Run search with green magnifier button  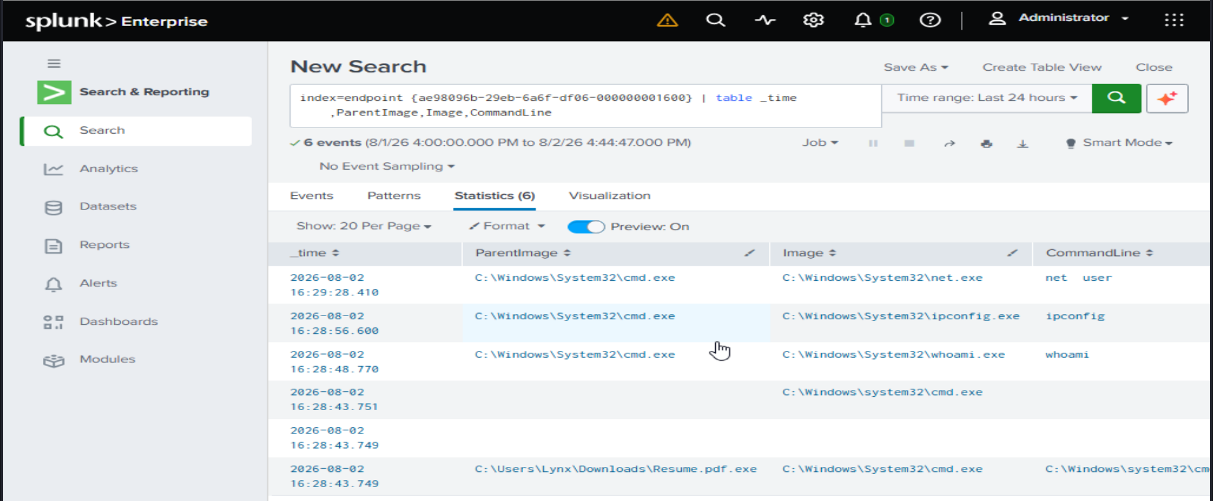(x=1116, y=98)
